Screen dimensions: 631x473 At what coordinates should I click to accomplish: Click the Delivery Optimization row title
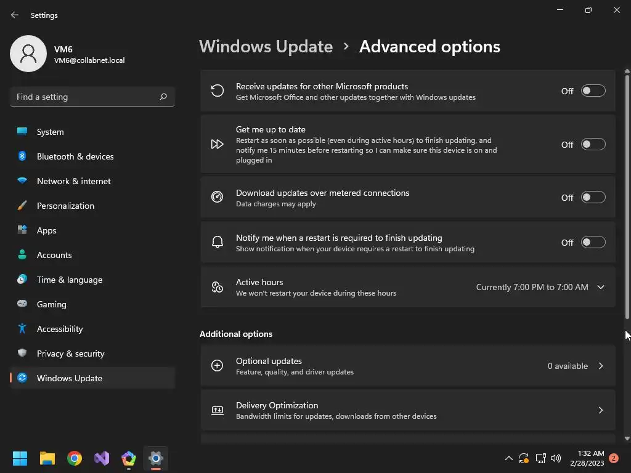[277, 405]
